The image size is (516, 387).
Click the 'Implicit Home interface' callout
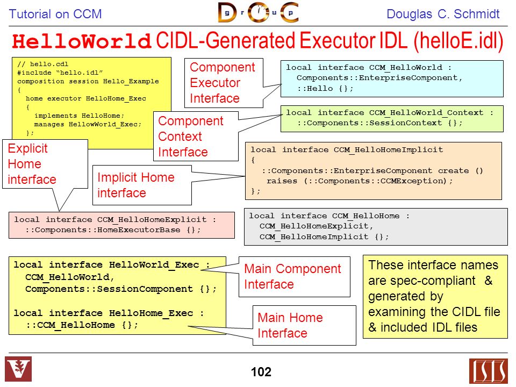click(142, 185)
